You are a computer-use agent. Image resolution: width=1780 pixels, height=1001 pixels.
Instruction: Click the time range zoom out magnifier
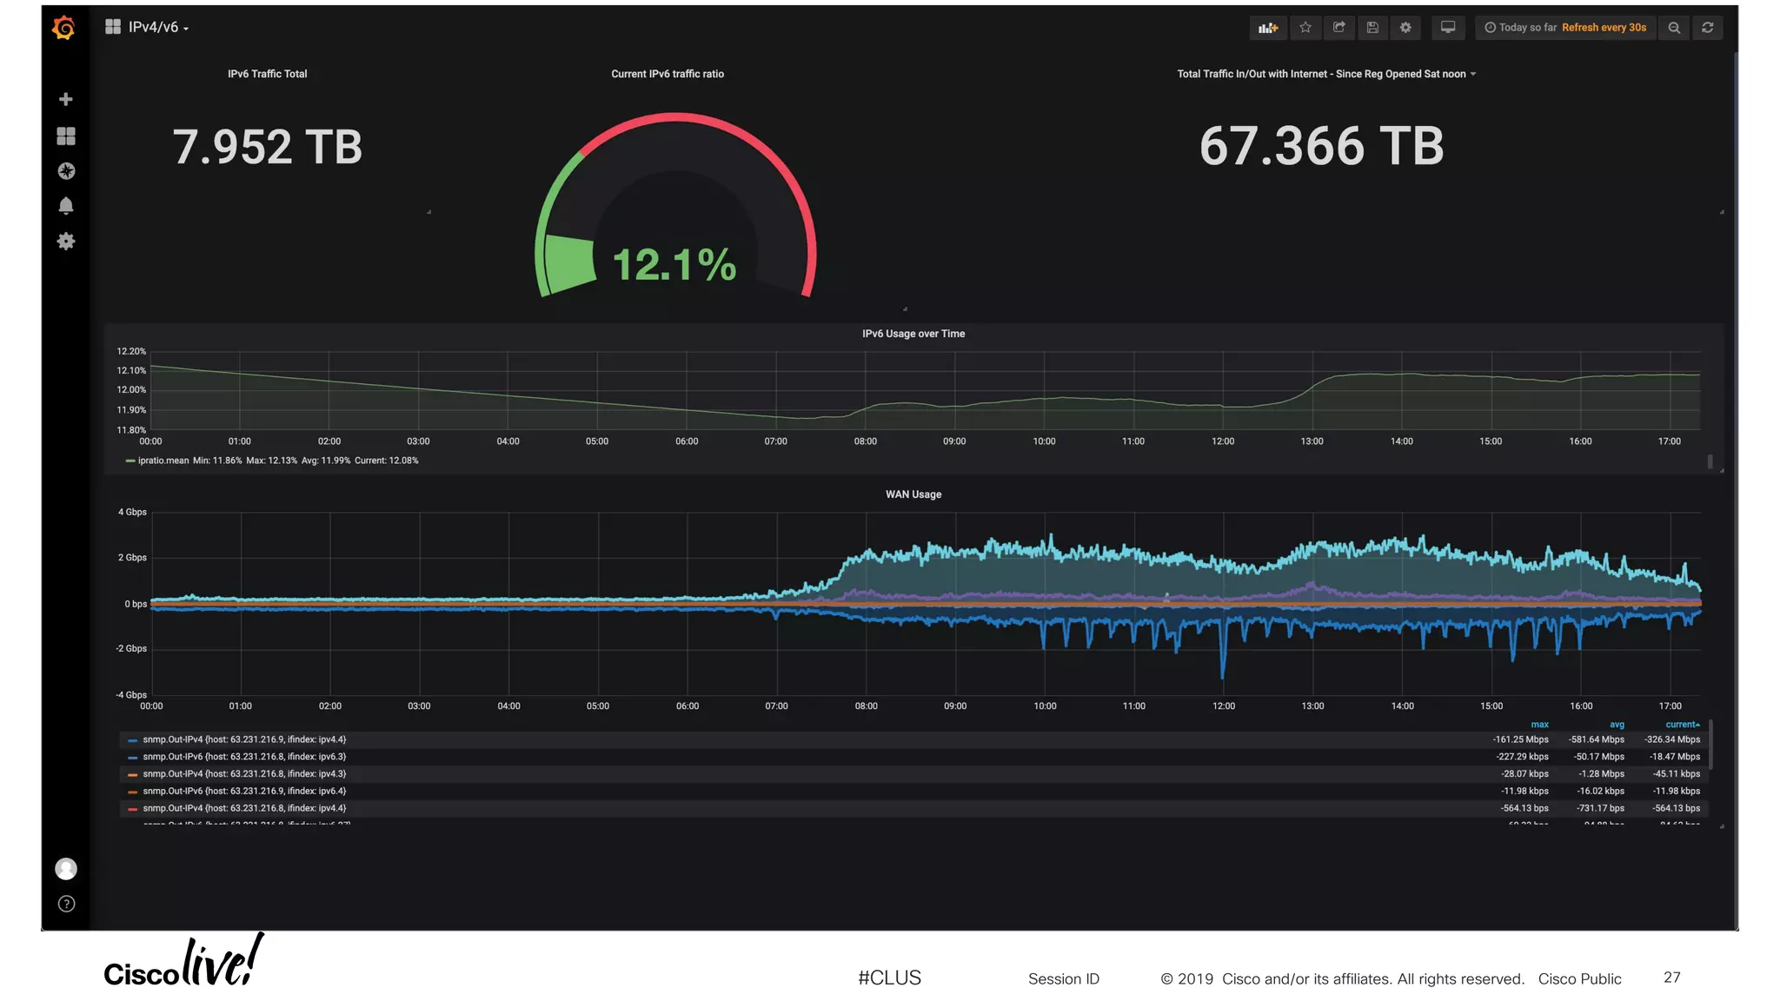tap(1674, 28)
